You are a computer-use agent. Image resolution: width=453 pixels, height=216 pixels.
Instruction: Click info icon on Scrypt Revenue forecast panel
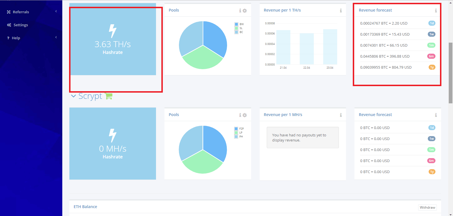tap(436, 115)
